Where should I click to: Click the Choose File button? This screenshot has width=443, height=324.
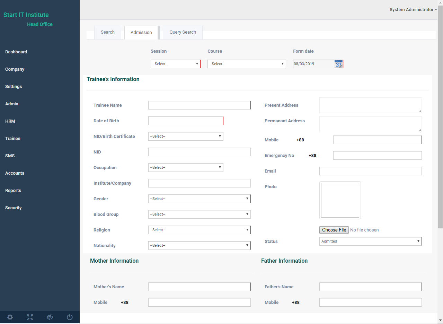(334, 230)
